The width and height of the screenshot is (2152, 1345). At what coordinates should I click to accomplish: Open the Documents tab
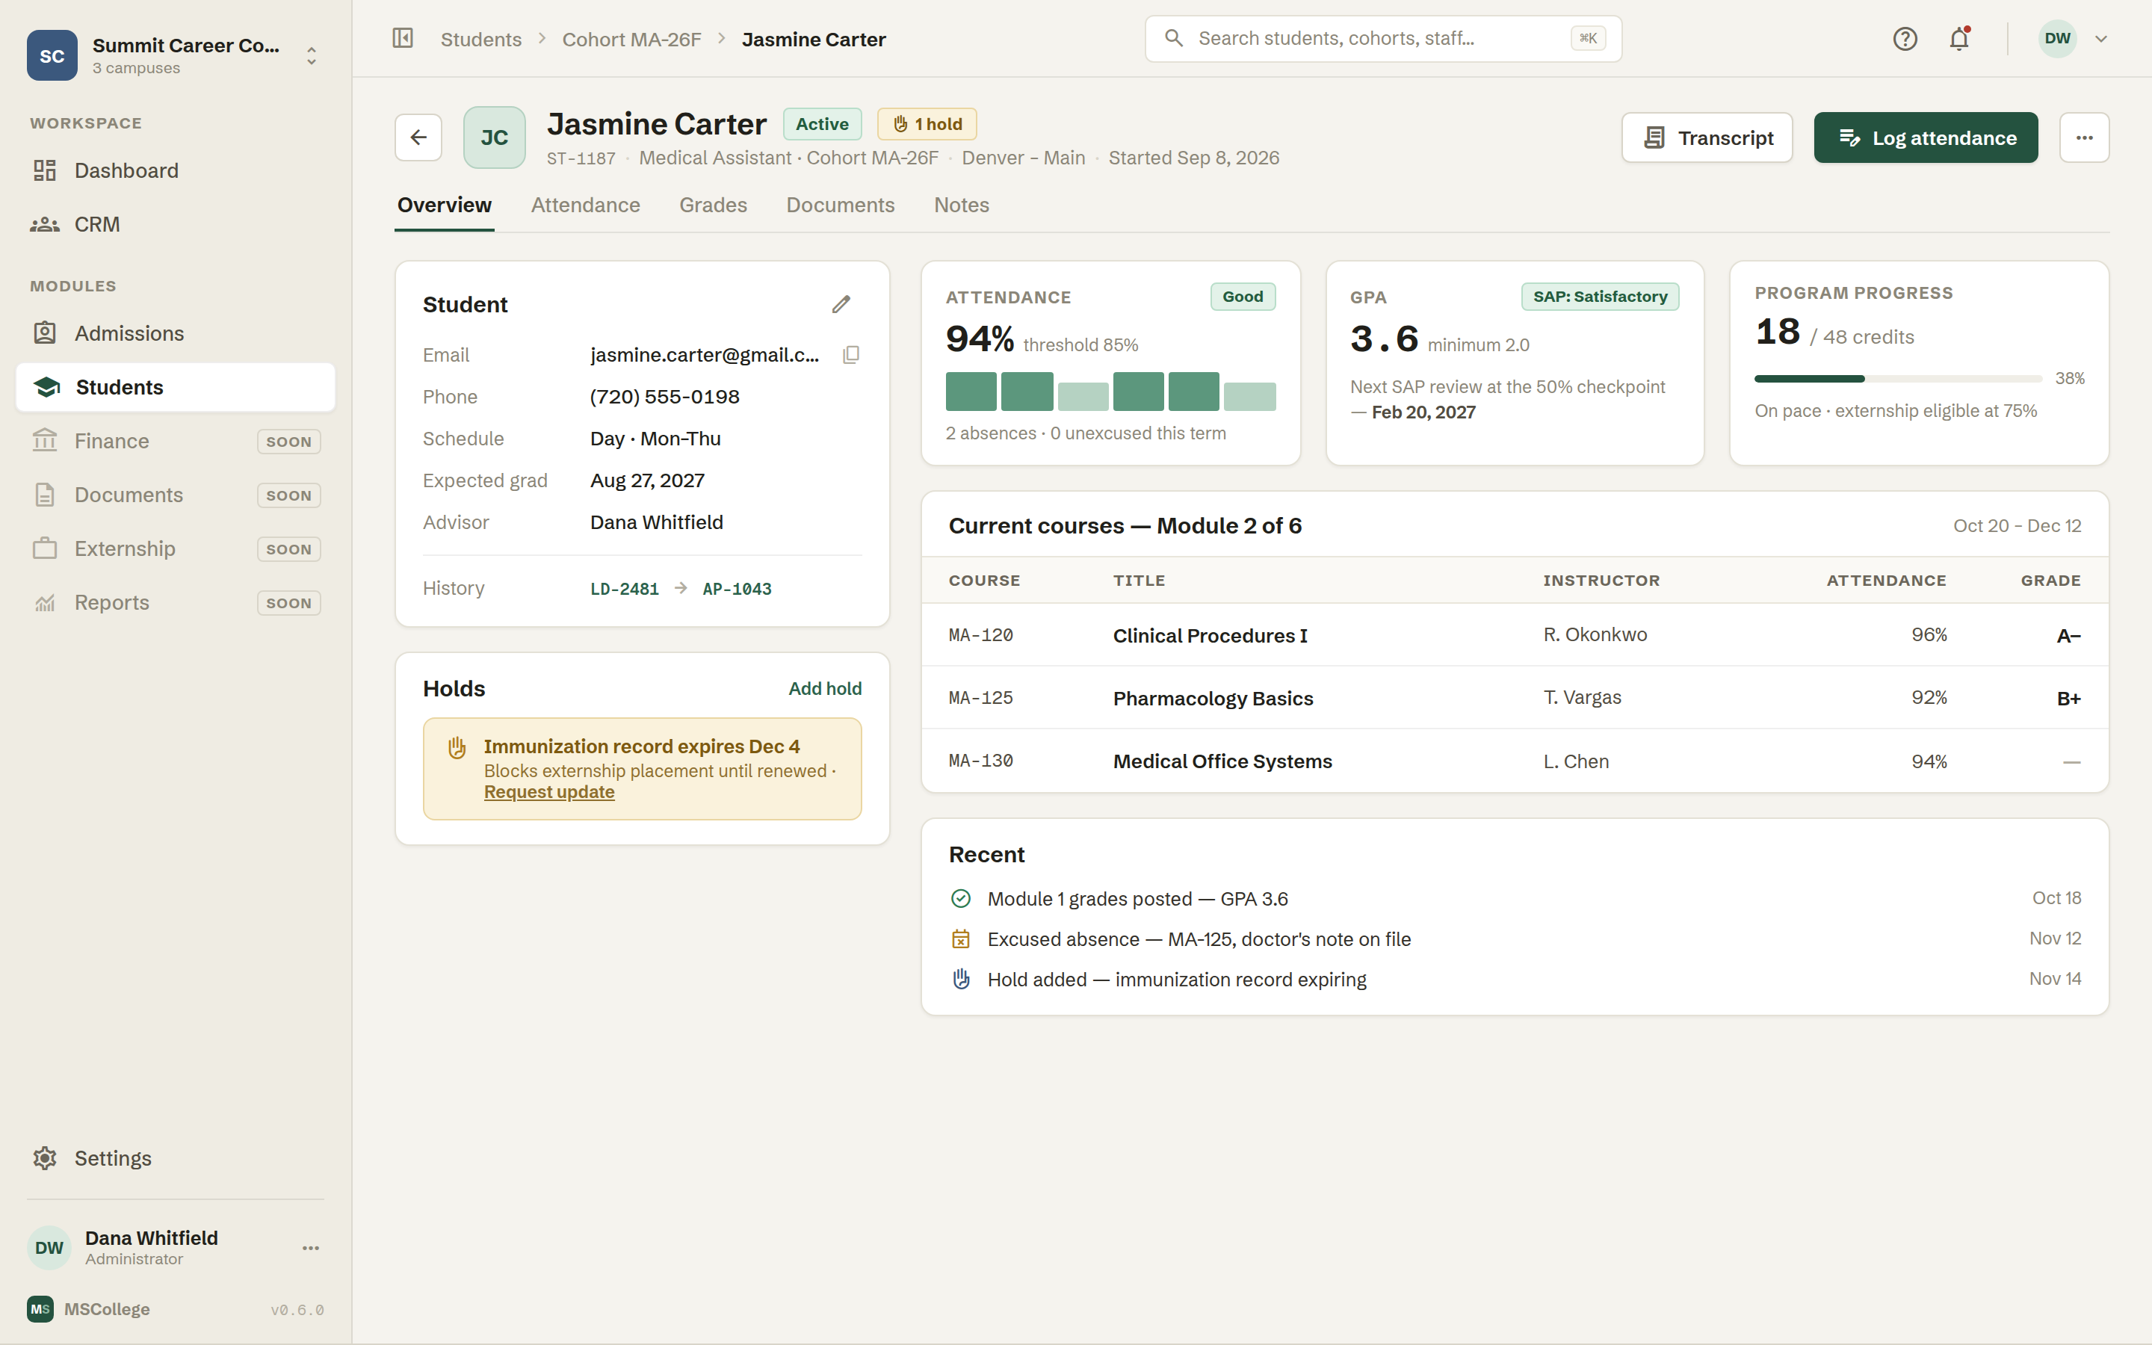click(x=841, y=205)
